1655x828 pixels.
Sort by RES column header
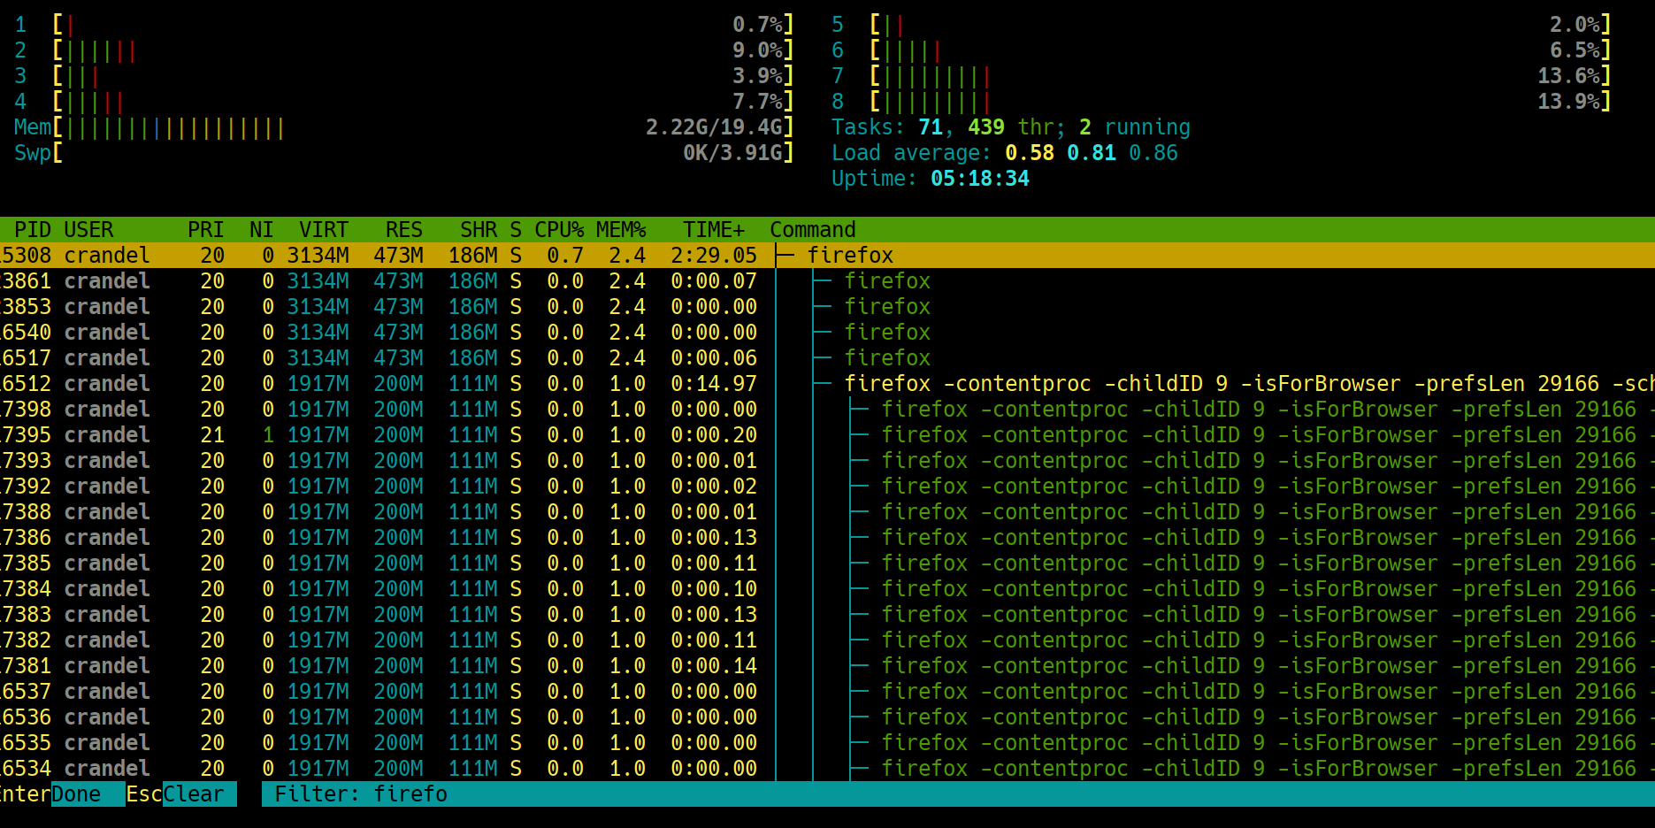[403, 230]
